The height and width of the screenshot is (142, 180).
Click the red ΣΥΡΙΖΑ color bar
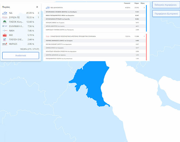click(146, 47)
